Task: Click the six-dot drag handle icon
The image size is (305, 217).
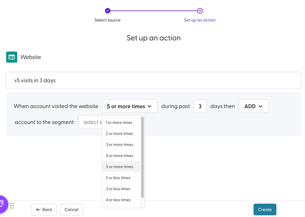Action: 12,206
